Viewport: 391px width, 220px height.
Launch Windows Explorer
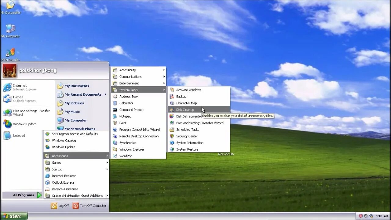coord(139,149)
